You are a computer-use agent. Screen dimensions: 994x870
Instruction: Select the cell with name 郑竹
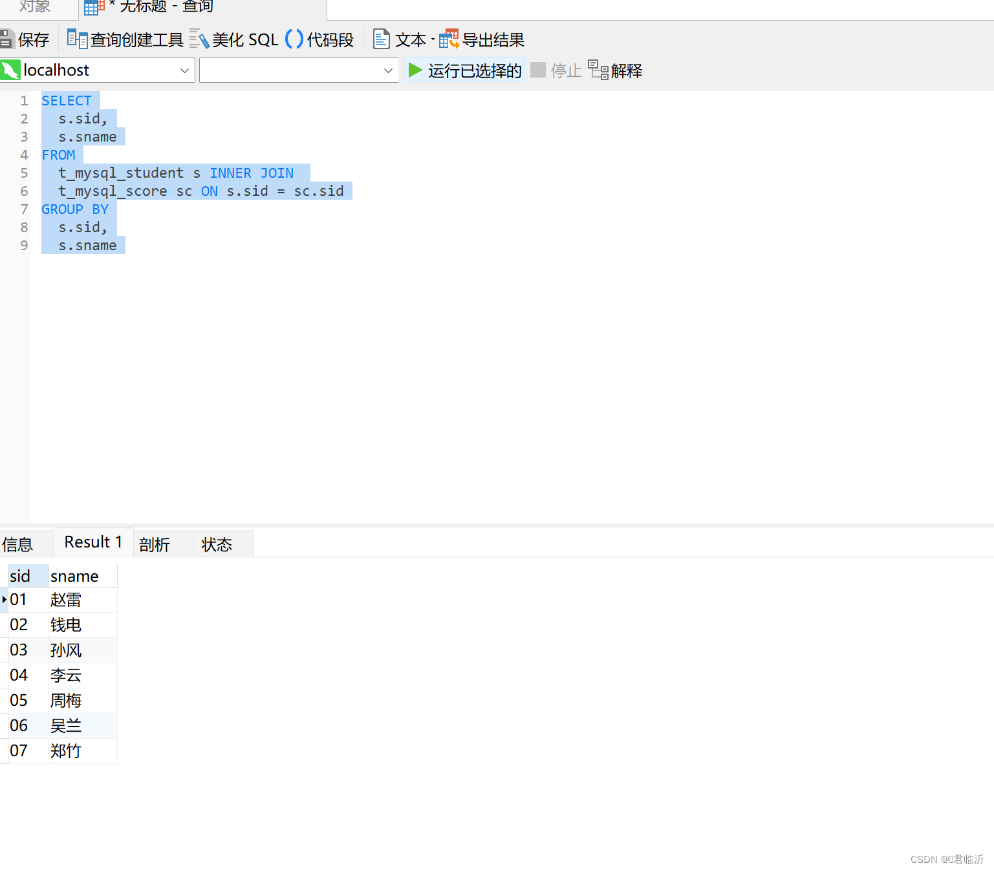83,751
